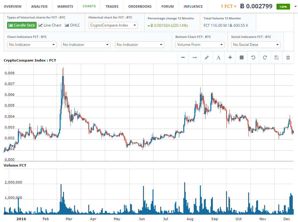Switch to the Markets tab
The width and height of the screenshot is (298, 222).
click(x=65, y=6)
